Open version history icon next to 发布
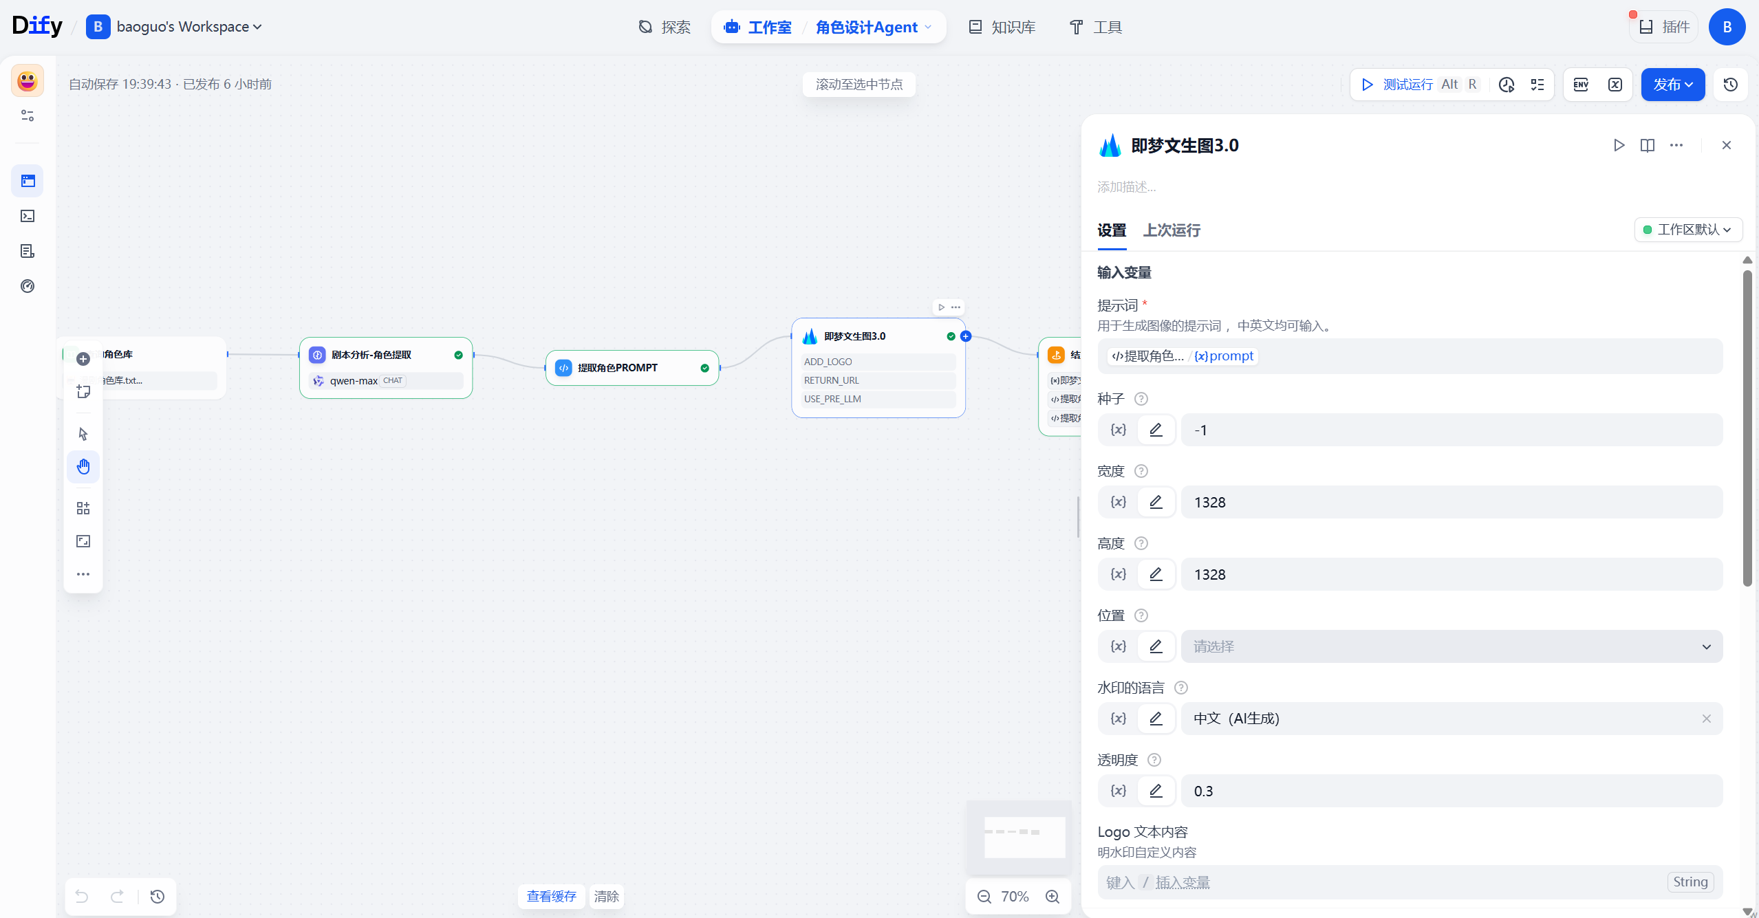Screen dimensions: 1759x918 click(x=1731, y=85)
